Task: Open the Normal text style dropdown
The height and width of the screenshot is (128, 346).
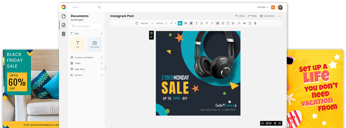Action: (x=147, y=23)
